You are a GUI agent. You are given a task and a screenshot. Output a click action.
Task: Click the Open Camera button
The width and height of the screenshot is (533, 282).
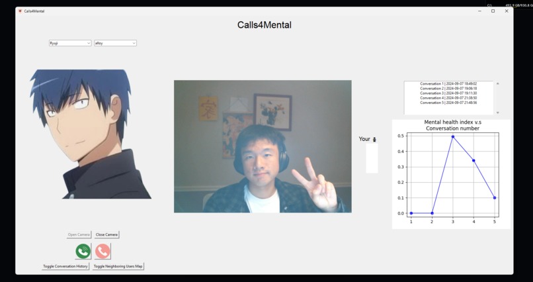[x=79, y=235]
